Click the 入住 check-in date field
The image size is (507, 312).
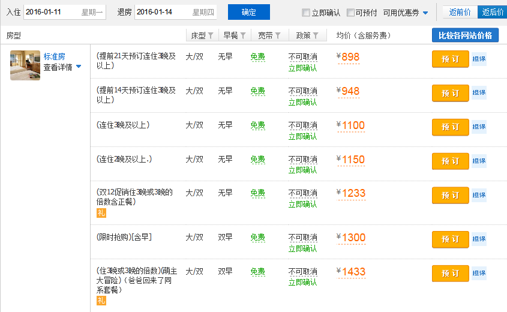tap(65, 12)
